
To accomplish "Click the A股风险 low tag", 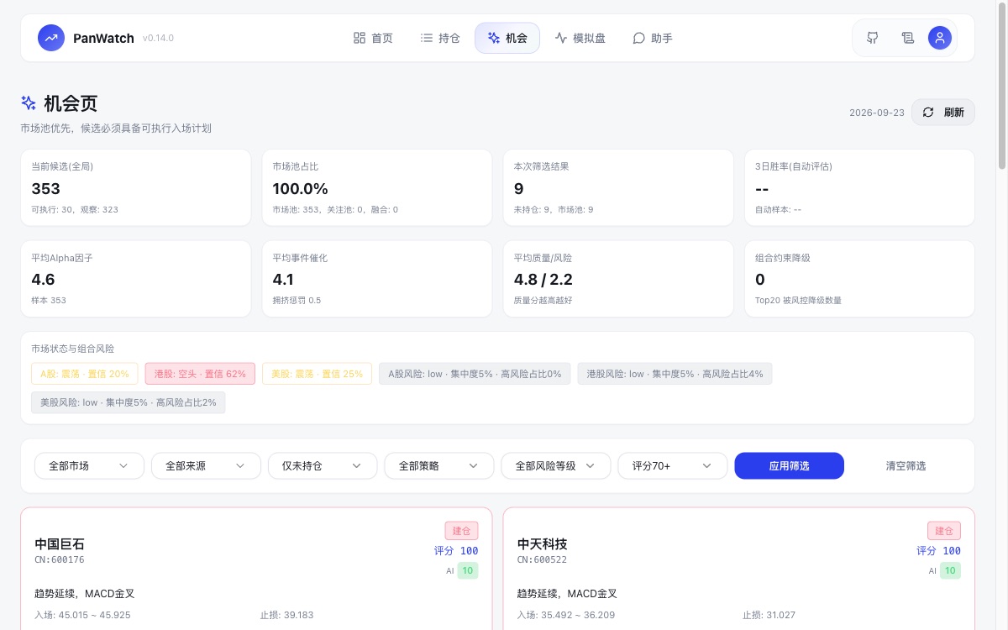I will pyautogui.click(x=475, y=374).
